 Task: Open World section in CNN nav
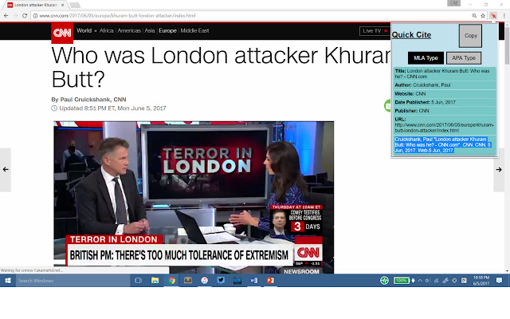(x=84, y=30)
